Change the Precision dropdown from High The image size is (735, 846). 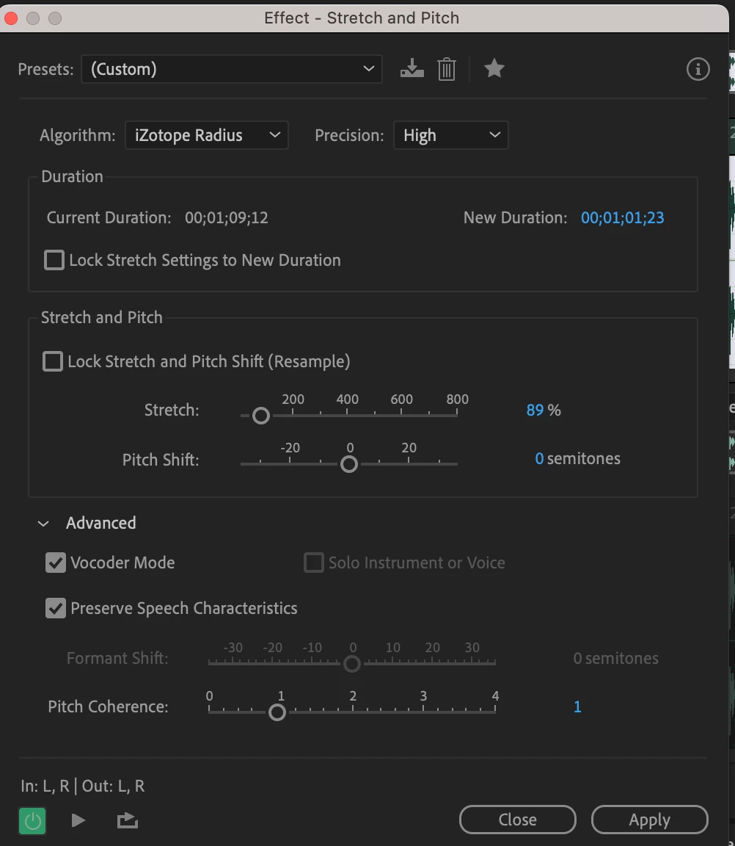451,135
